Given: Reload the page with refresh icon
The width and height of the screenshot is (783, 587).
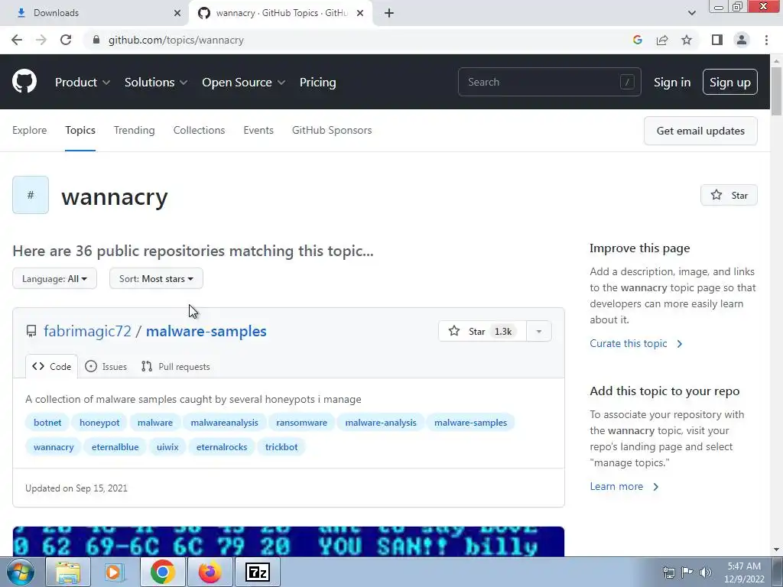Looking at the screenshot, I should (x=66, y=40).
